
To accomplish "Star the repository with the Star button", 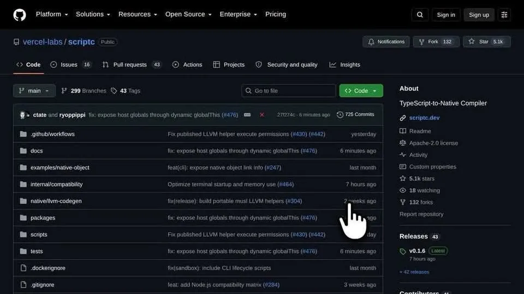I will pos(486,42).
